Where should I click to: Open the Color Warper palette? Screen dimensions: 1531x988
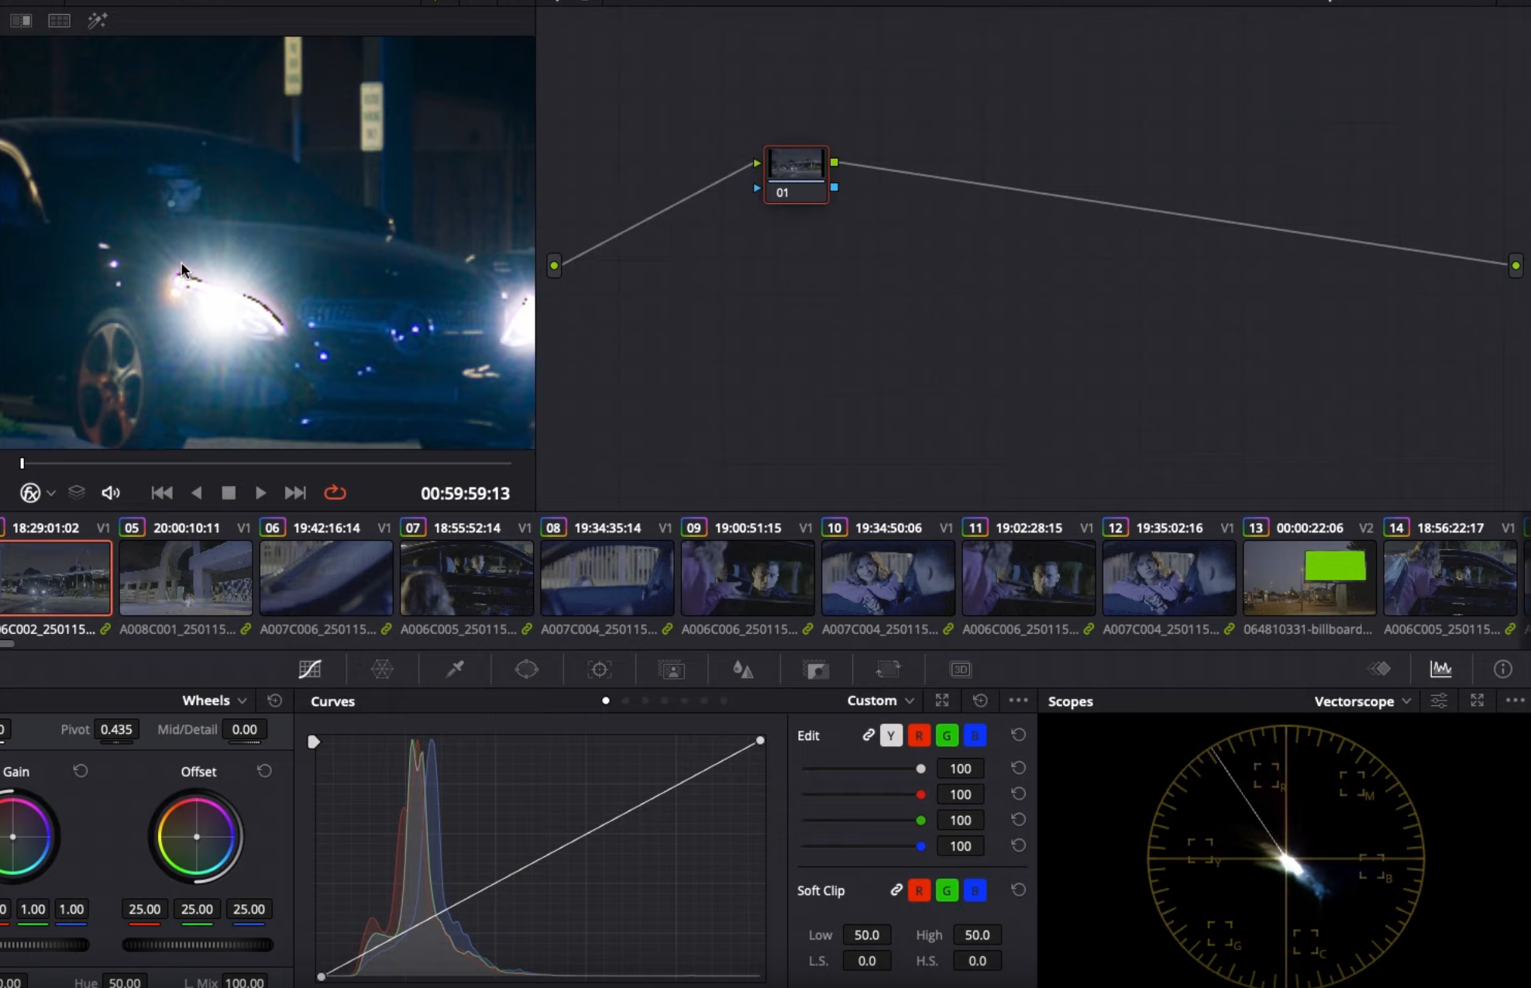(382, 670)
